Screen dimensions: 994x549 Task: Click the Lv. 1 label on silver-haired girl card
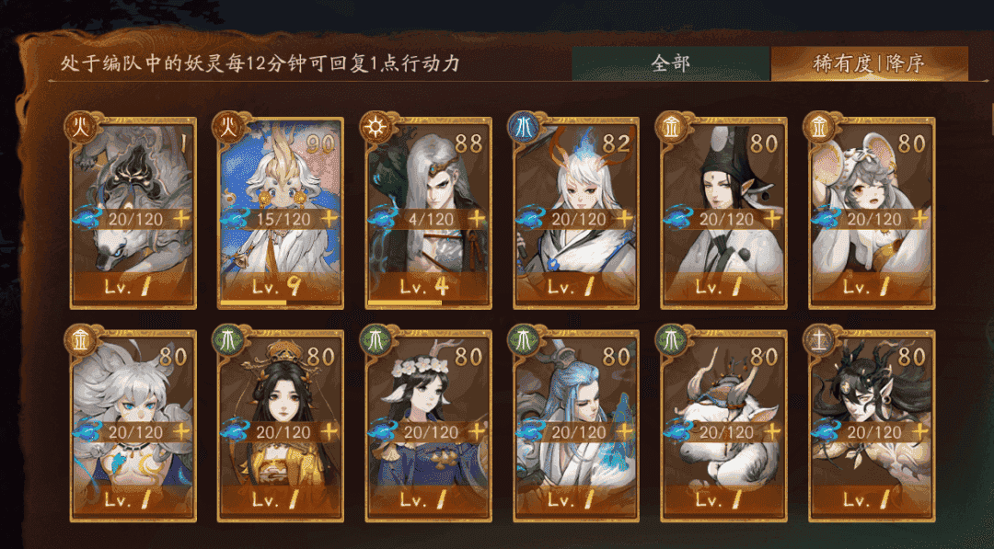tap(133, 500)
